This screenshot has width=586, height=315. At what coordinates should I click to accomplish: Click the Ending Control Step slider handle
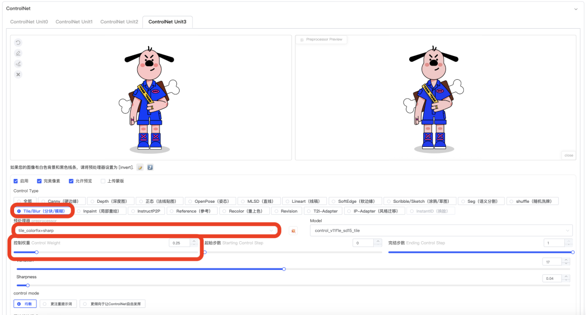pyautogui.click(x=572, y=253)
